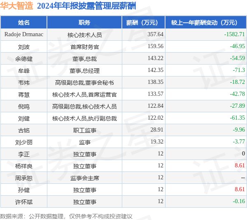This screenshot has width=247, height=220.
Task: Select salary value 133.57
Action: (x=156, y=94)
